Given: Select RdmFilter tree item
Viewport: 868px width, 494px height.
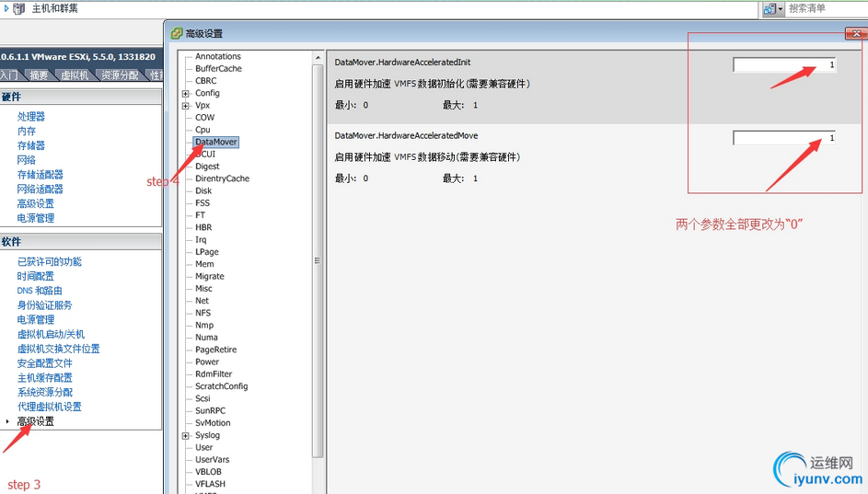Looking at the screenshot, I should 214,374.
